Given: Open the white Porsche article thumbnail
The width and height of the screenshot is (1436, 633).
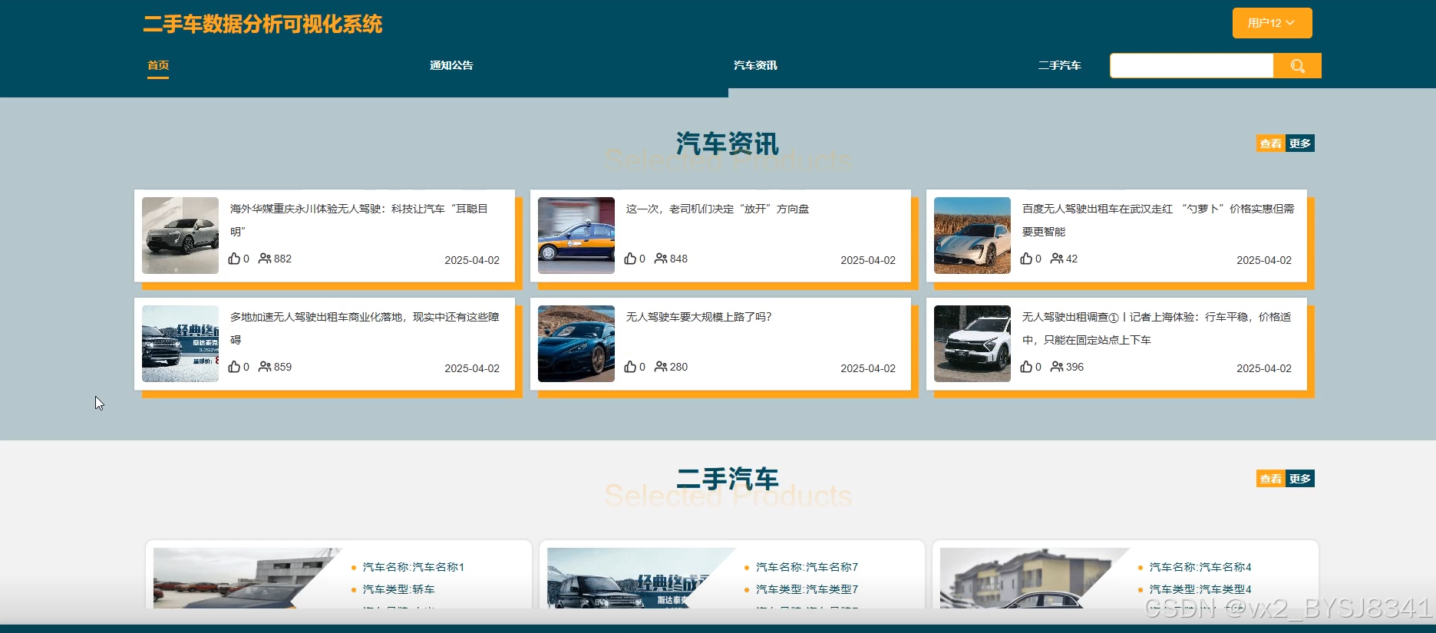Looking at the screenshot, I should pyautogui.click(x=972, y=236).
